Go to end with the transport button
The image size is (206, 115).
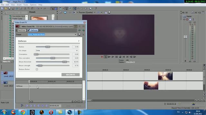127,57
